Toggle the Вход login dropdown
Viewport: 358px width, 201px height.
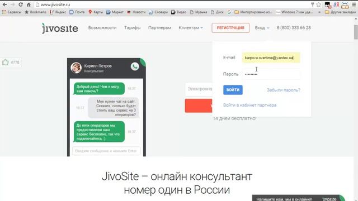click(x=262, y=27)
